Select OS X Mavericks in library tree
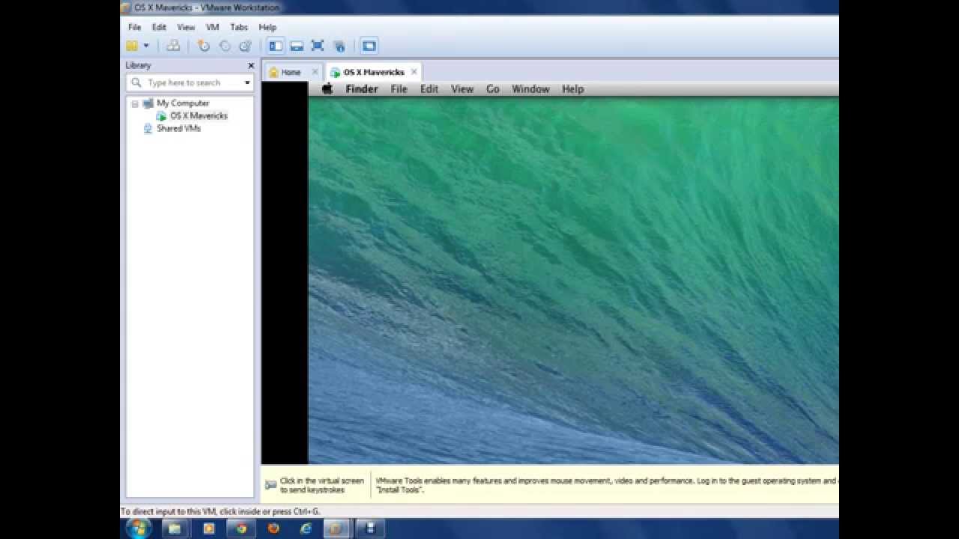The height and width of the screenshot is (539, 959). coord(199,116)
